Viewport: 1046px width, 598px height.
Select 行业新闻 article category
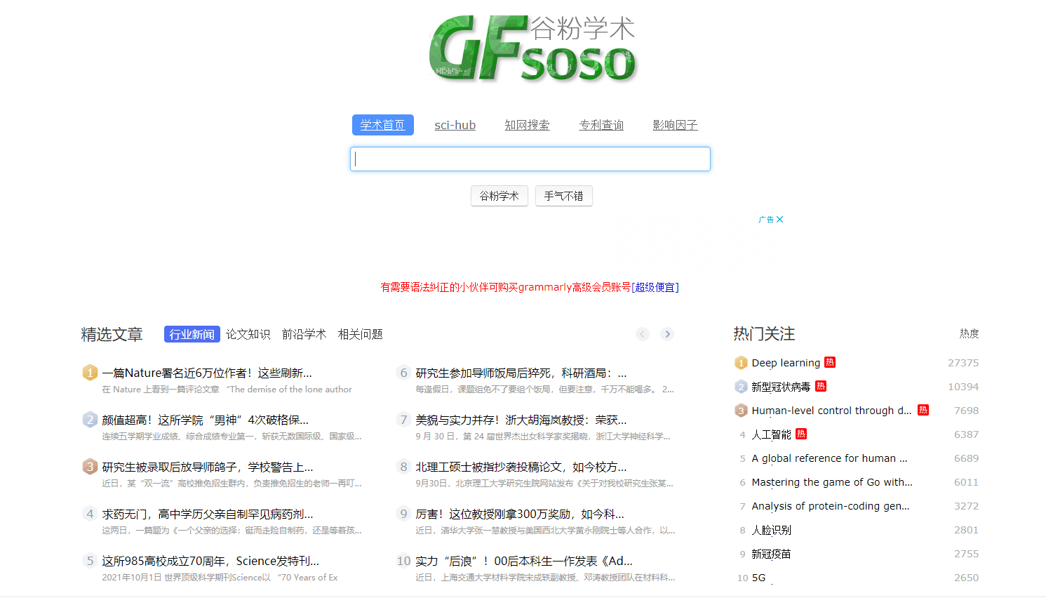pyautogui.click(x=192, y=334)
